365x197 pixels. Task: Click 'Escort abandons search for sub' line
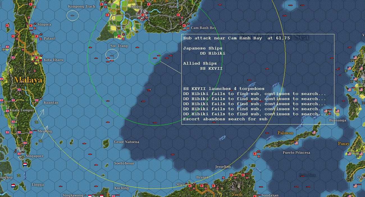pos(225,119)
